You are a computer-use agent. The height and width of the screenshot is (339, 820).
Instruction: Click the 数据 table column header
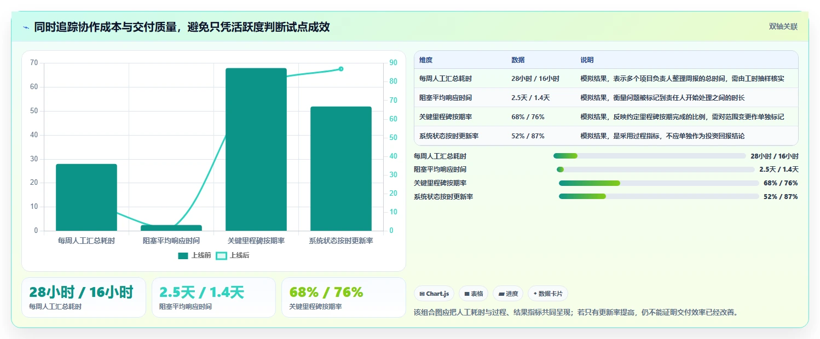click(518, 60)
